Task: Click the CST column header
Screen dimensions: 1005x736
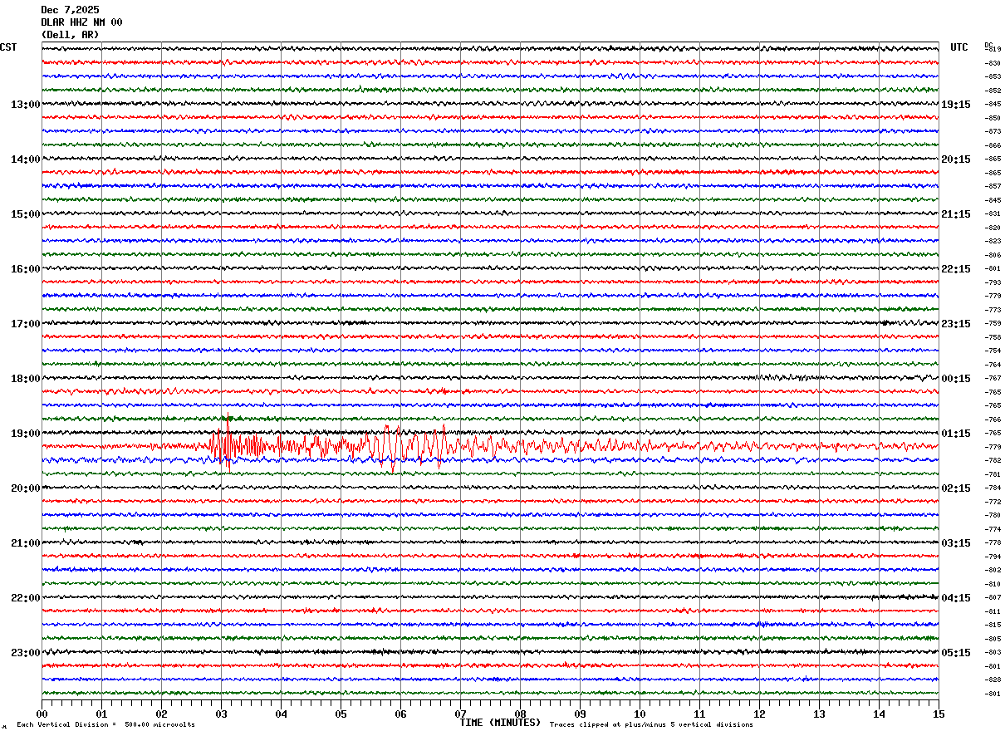Action: (x=8, y=47)
